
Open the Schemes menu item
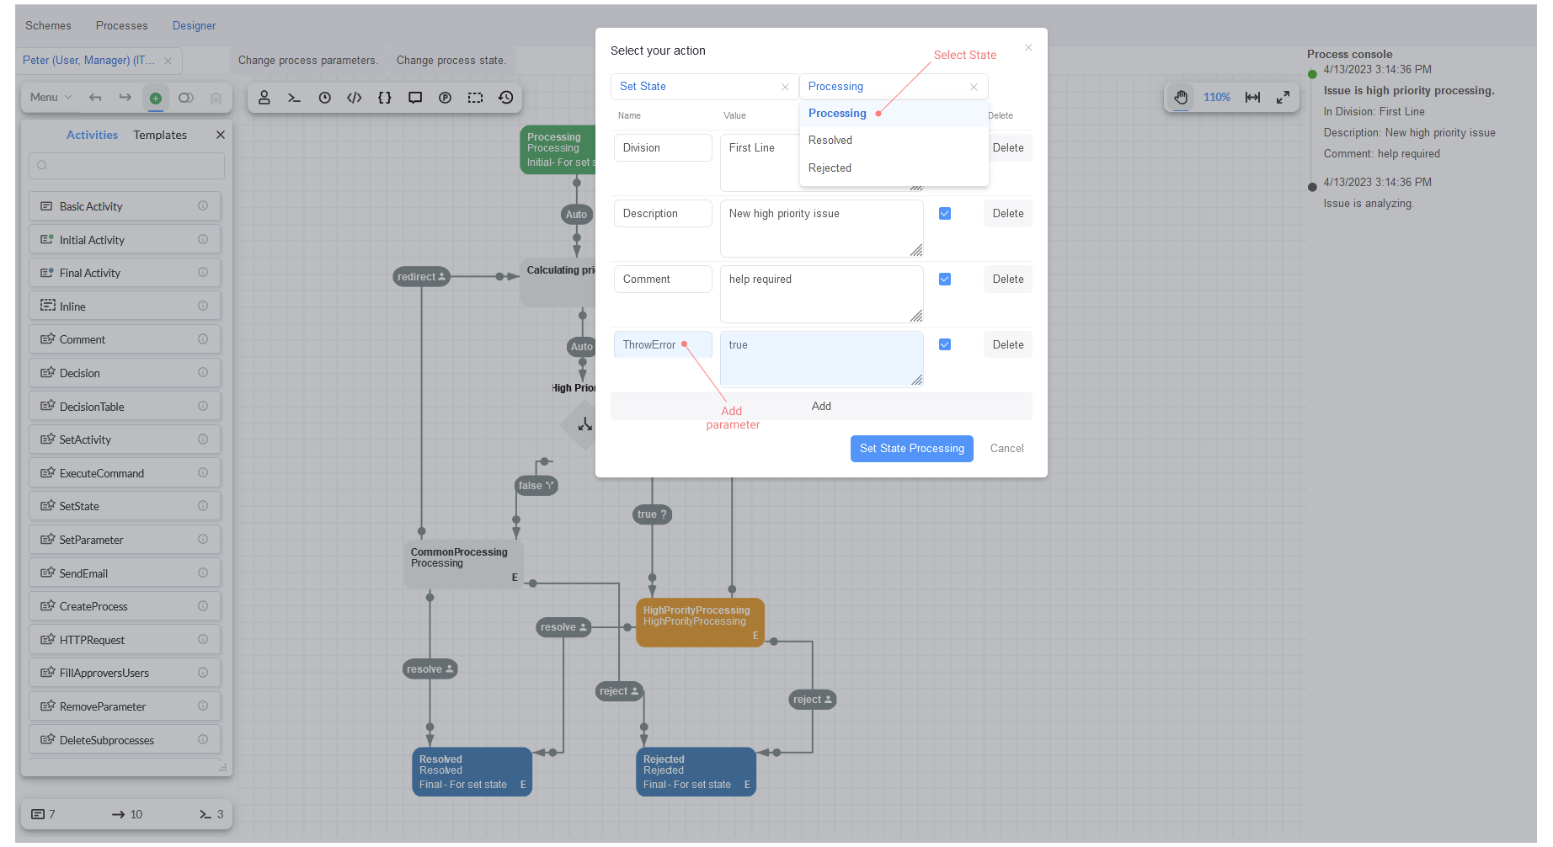[x=48, y=26]
